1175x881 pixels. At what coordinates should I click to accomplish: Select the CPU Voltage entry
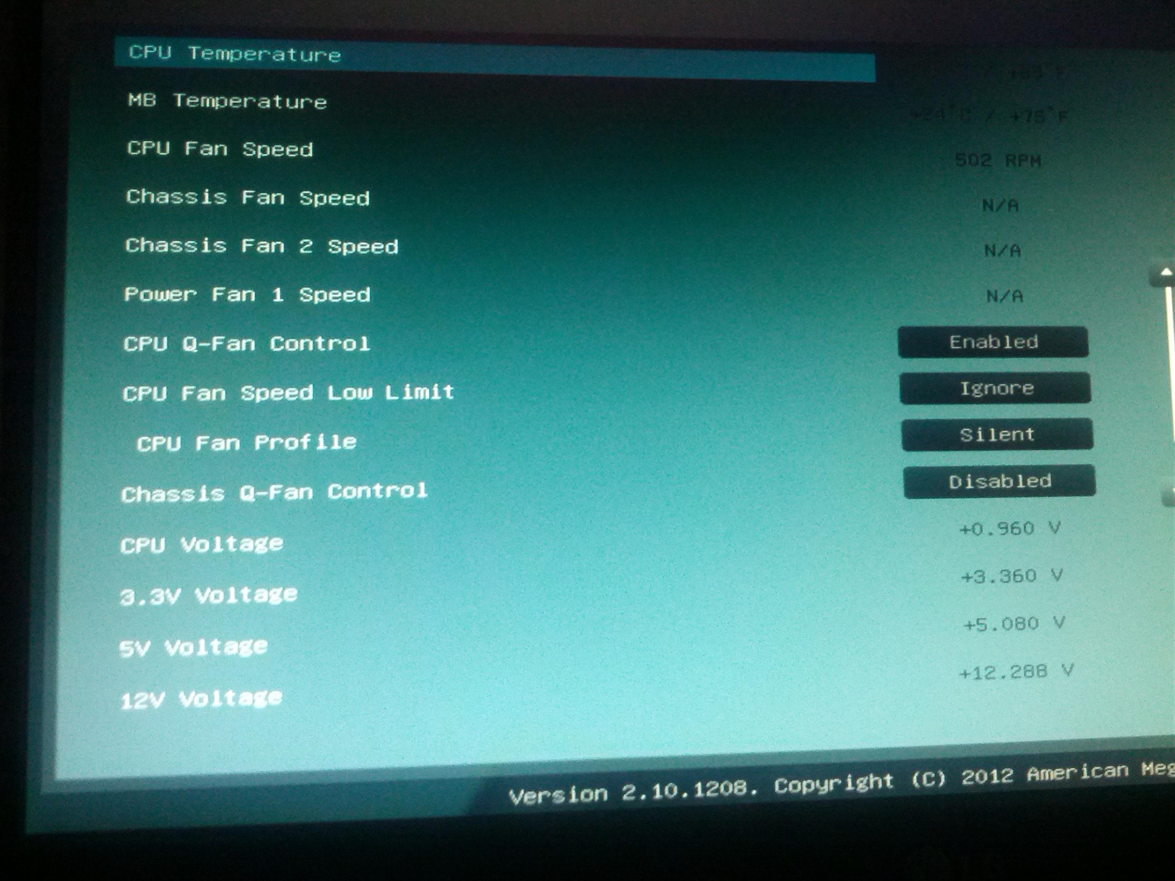(x=202, y=545)
